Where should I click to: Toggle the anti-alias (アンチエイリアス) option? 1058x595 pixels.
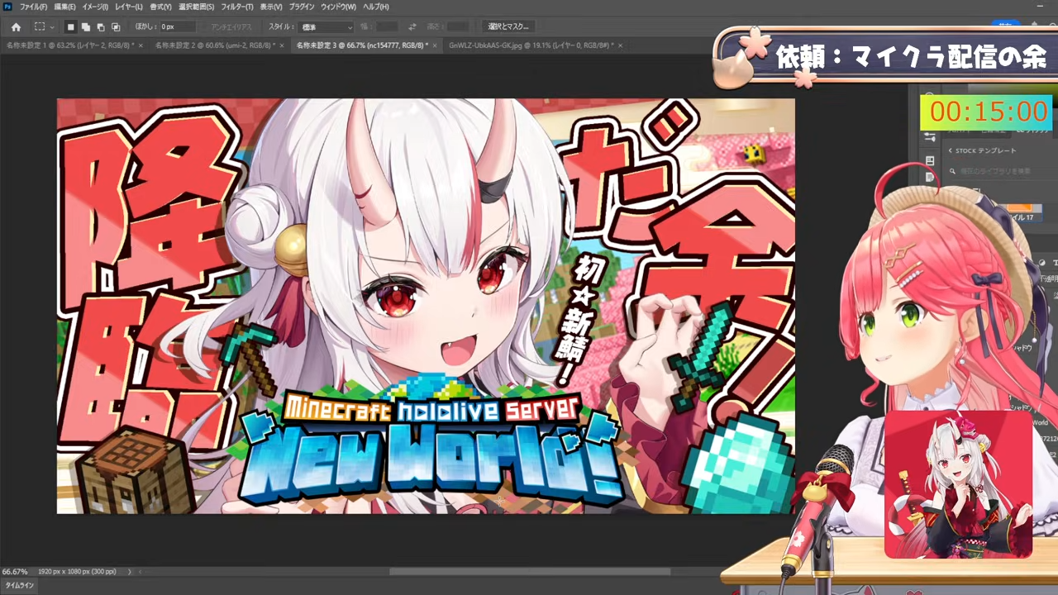231,27
